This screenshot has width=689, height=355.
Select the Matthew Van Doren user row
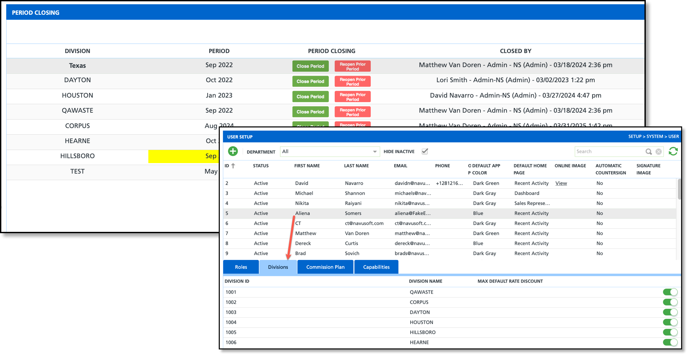[x=357, y=233]
